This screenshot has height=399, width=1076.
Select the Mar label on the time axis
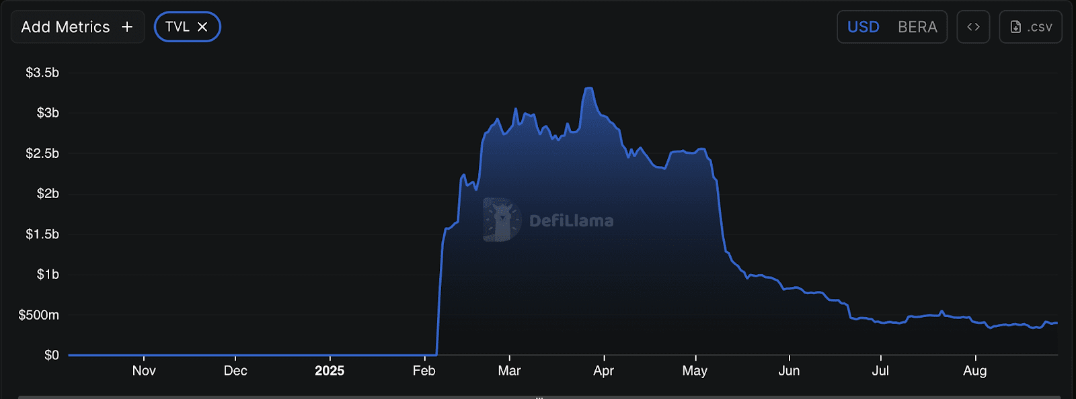[509, 371]
